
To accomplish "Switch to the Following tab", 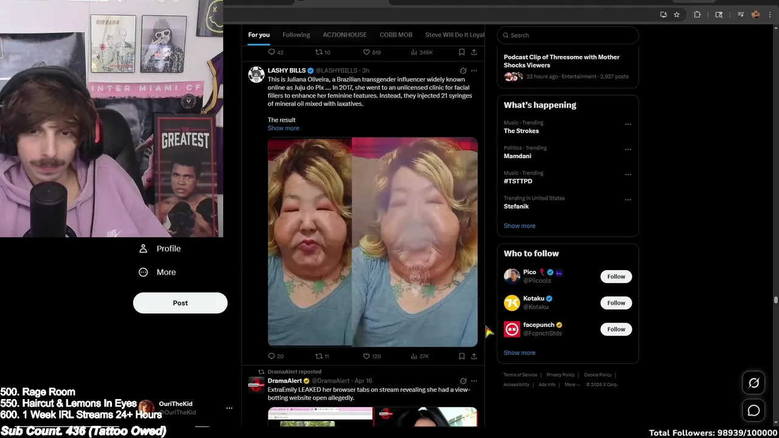I will point(296,35).
